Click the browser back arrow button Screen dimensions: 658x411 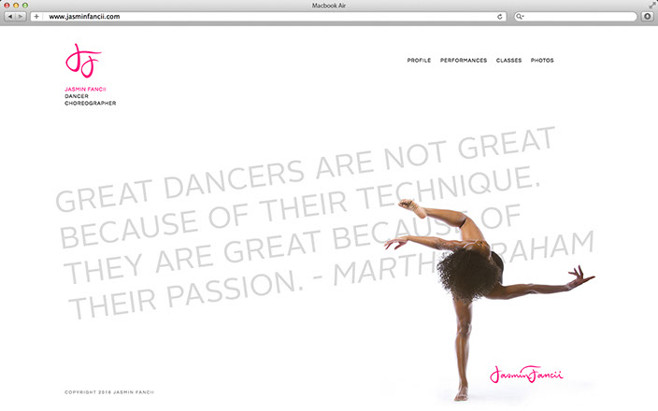[x=10, y=16]
